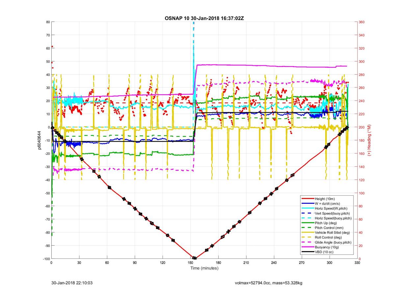
Task: Click the red line sample beside 'Height (10m)'
Action: (307, 199)
